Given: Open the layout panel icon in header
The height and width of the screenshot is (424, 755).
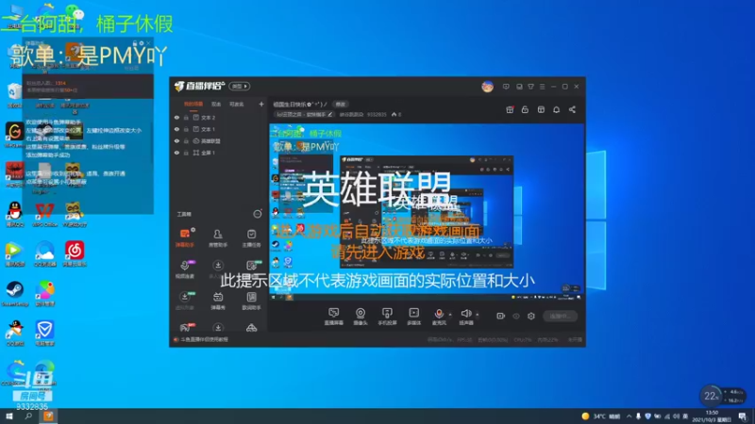Looking at the screenshot, I should pos(541,109).
